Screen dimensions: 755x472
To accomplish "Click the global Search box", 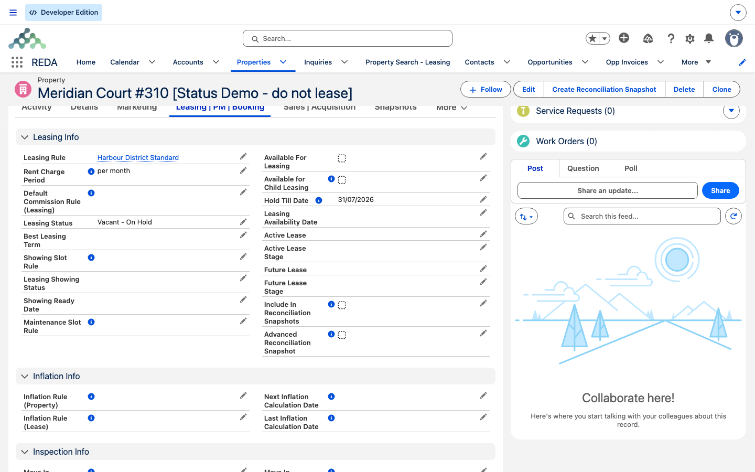I will pyautogui.click(x=348, y=38).
